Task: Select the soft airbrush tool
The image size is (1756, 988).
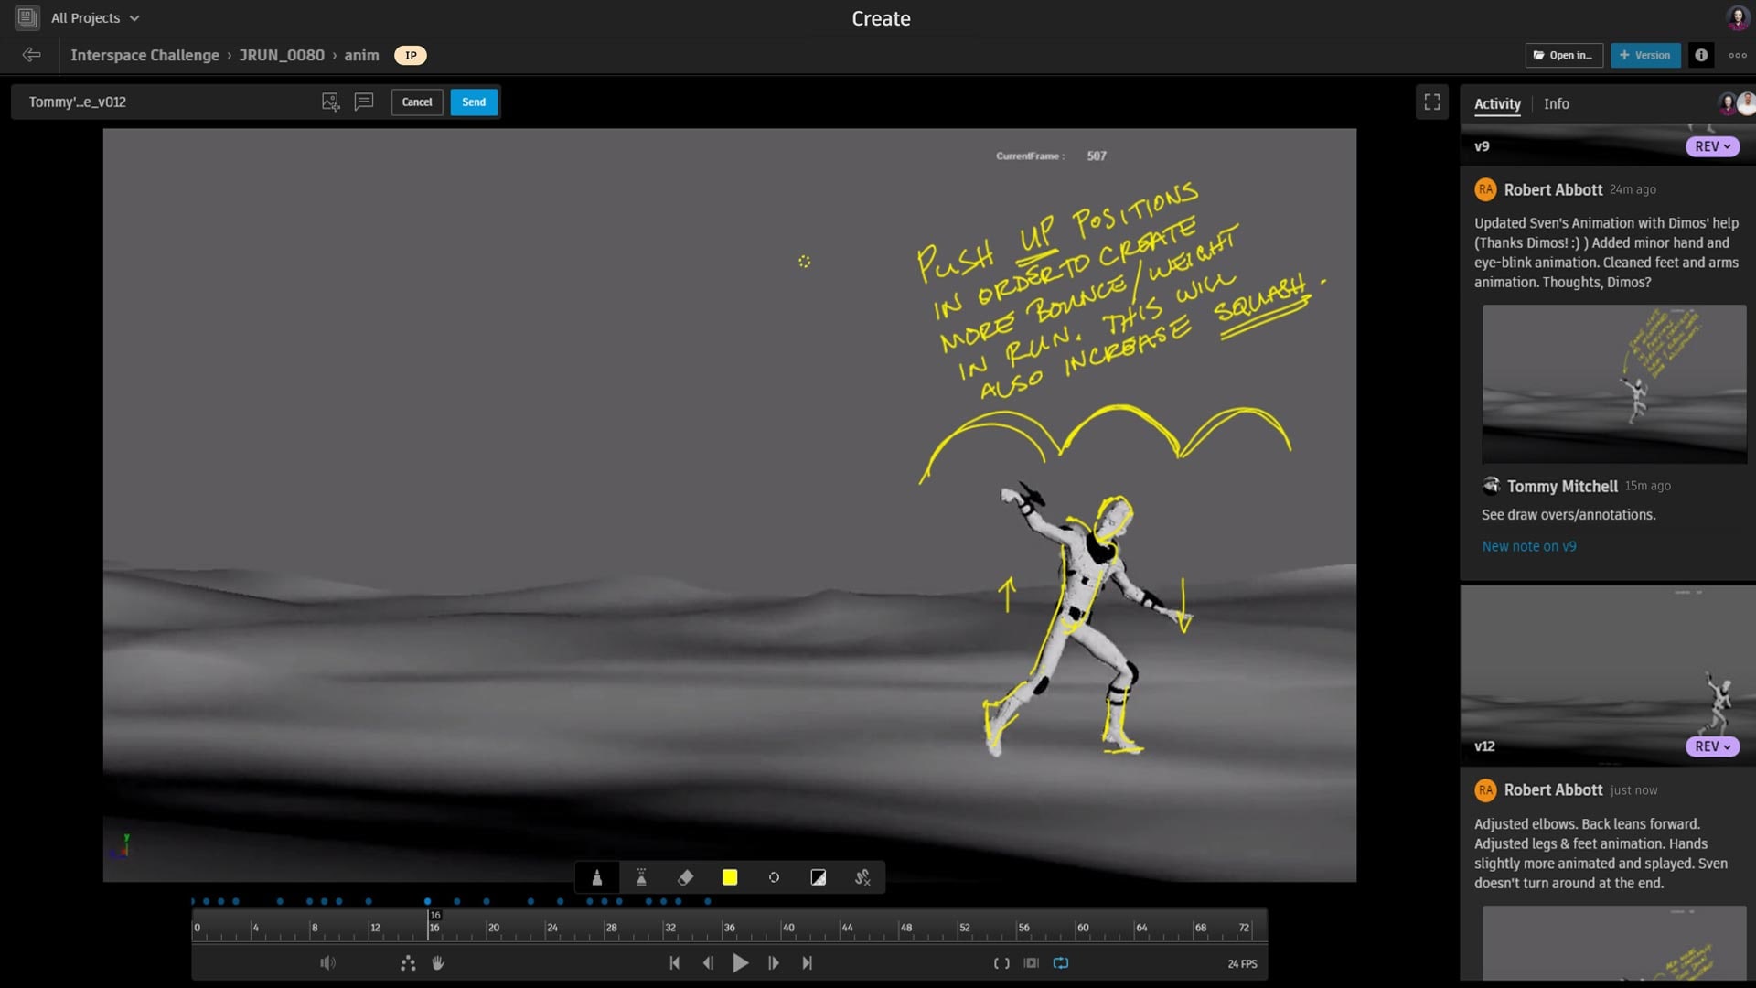Action: (641, 878)
